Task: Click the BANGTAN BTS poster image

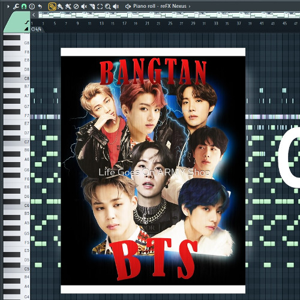Action: coord(153,170)
